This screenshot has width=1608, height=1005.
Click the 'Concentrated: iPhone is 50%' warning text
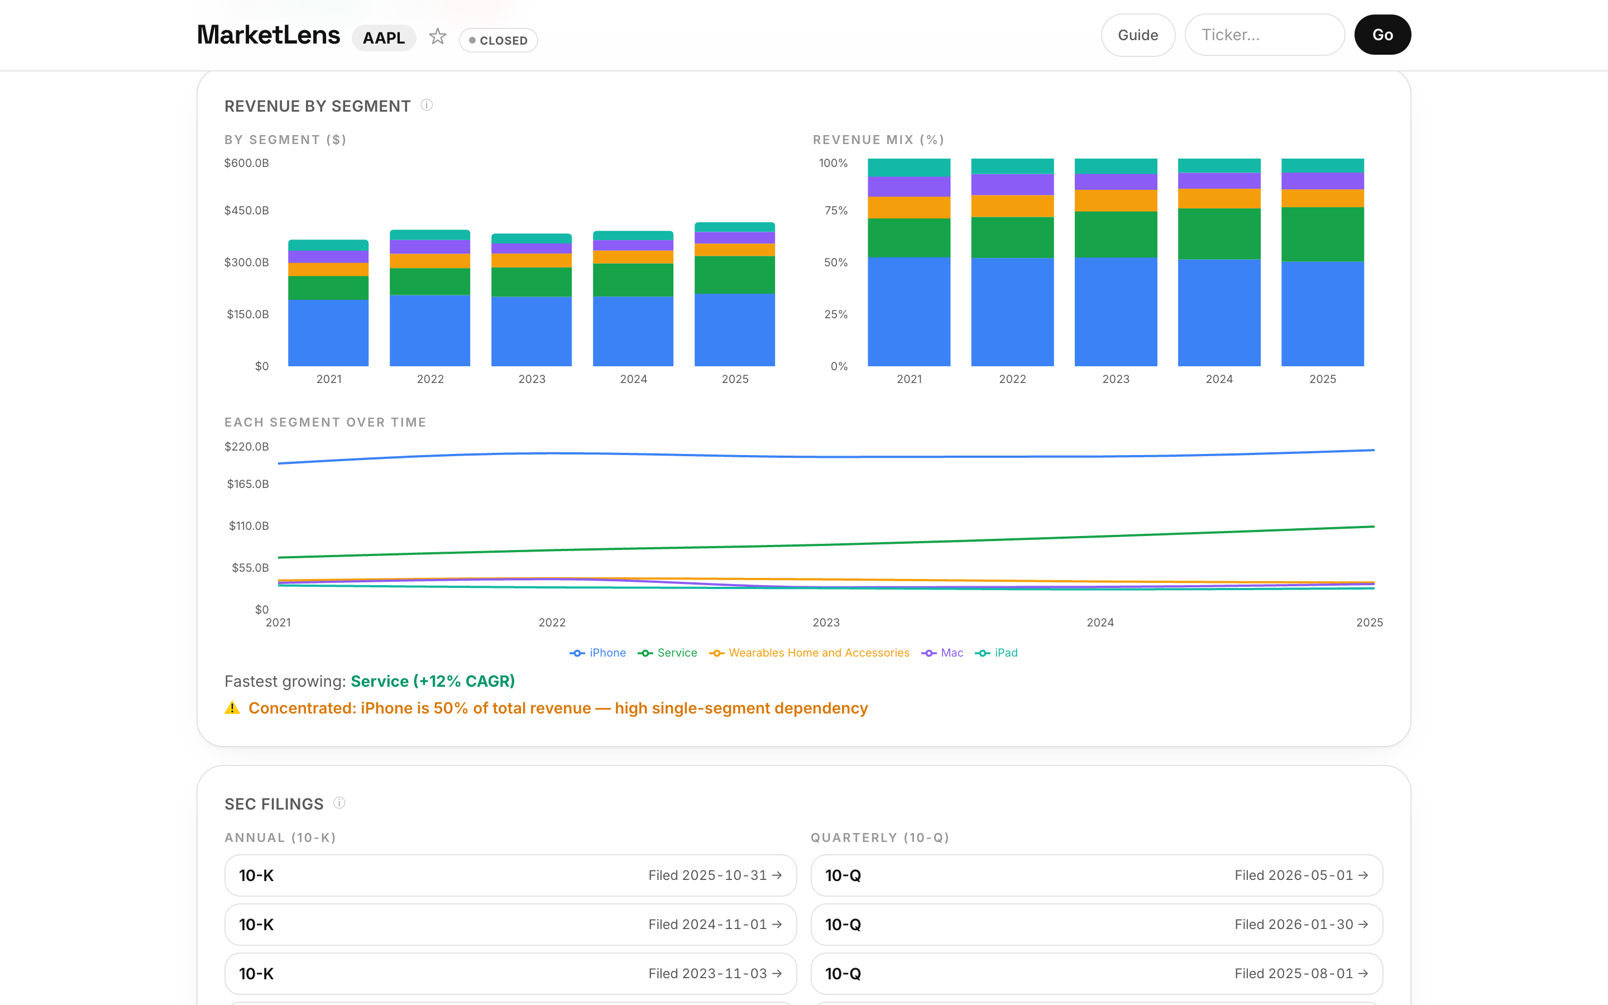(x=558, y=709)
